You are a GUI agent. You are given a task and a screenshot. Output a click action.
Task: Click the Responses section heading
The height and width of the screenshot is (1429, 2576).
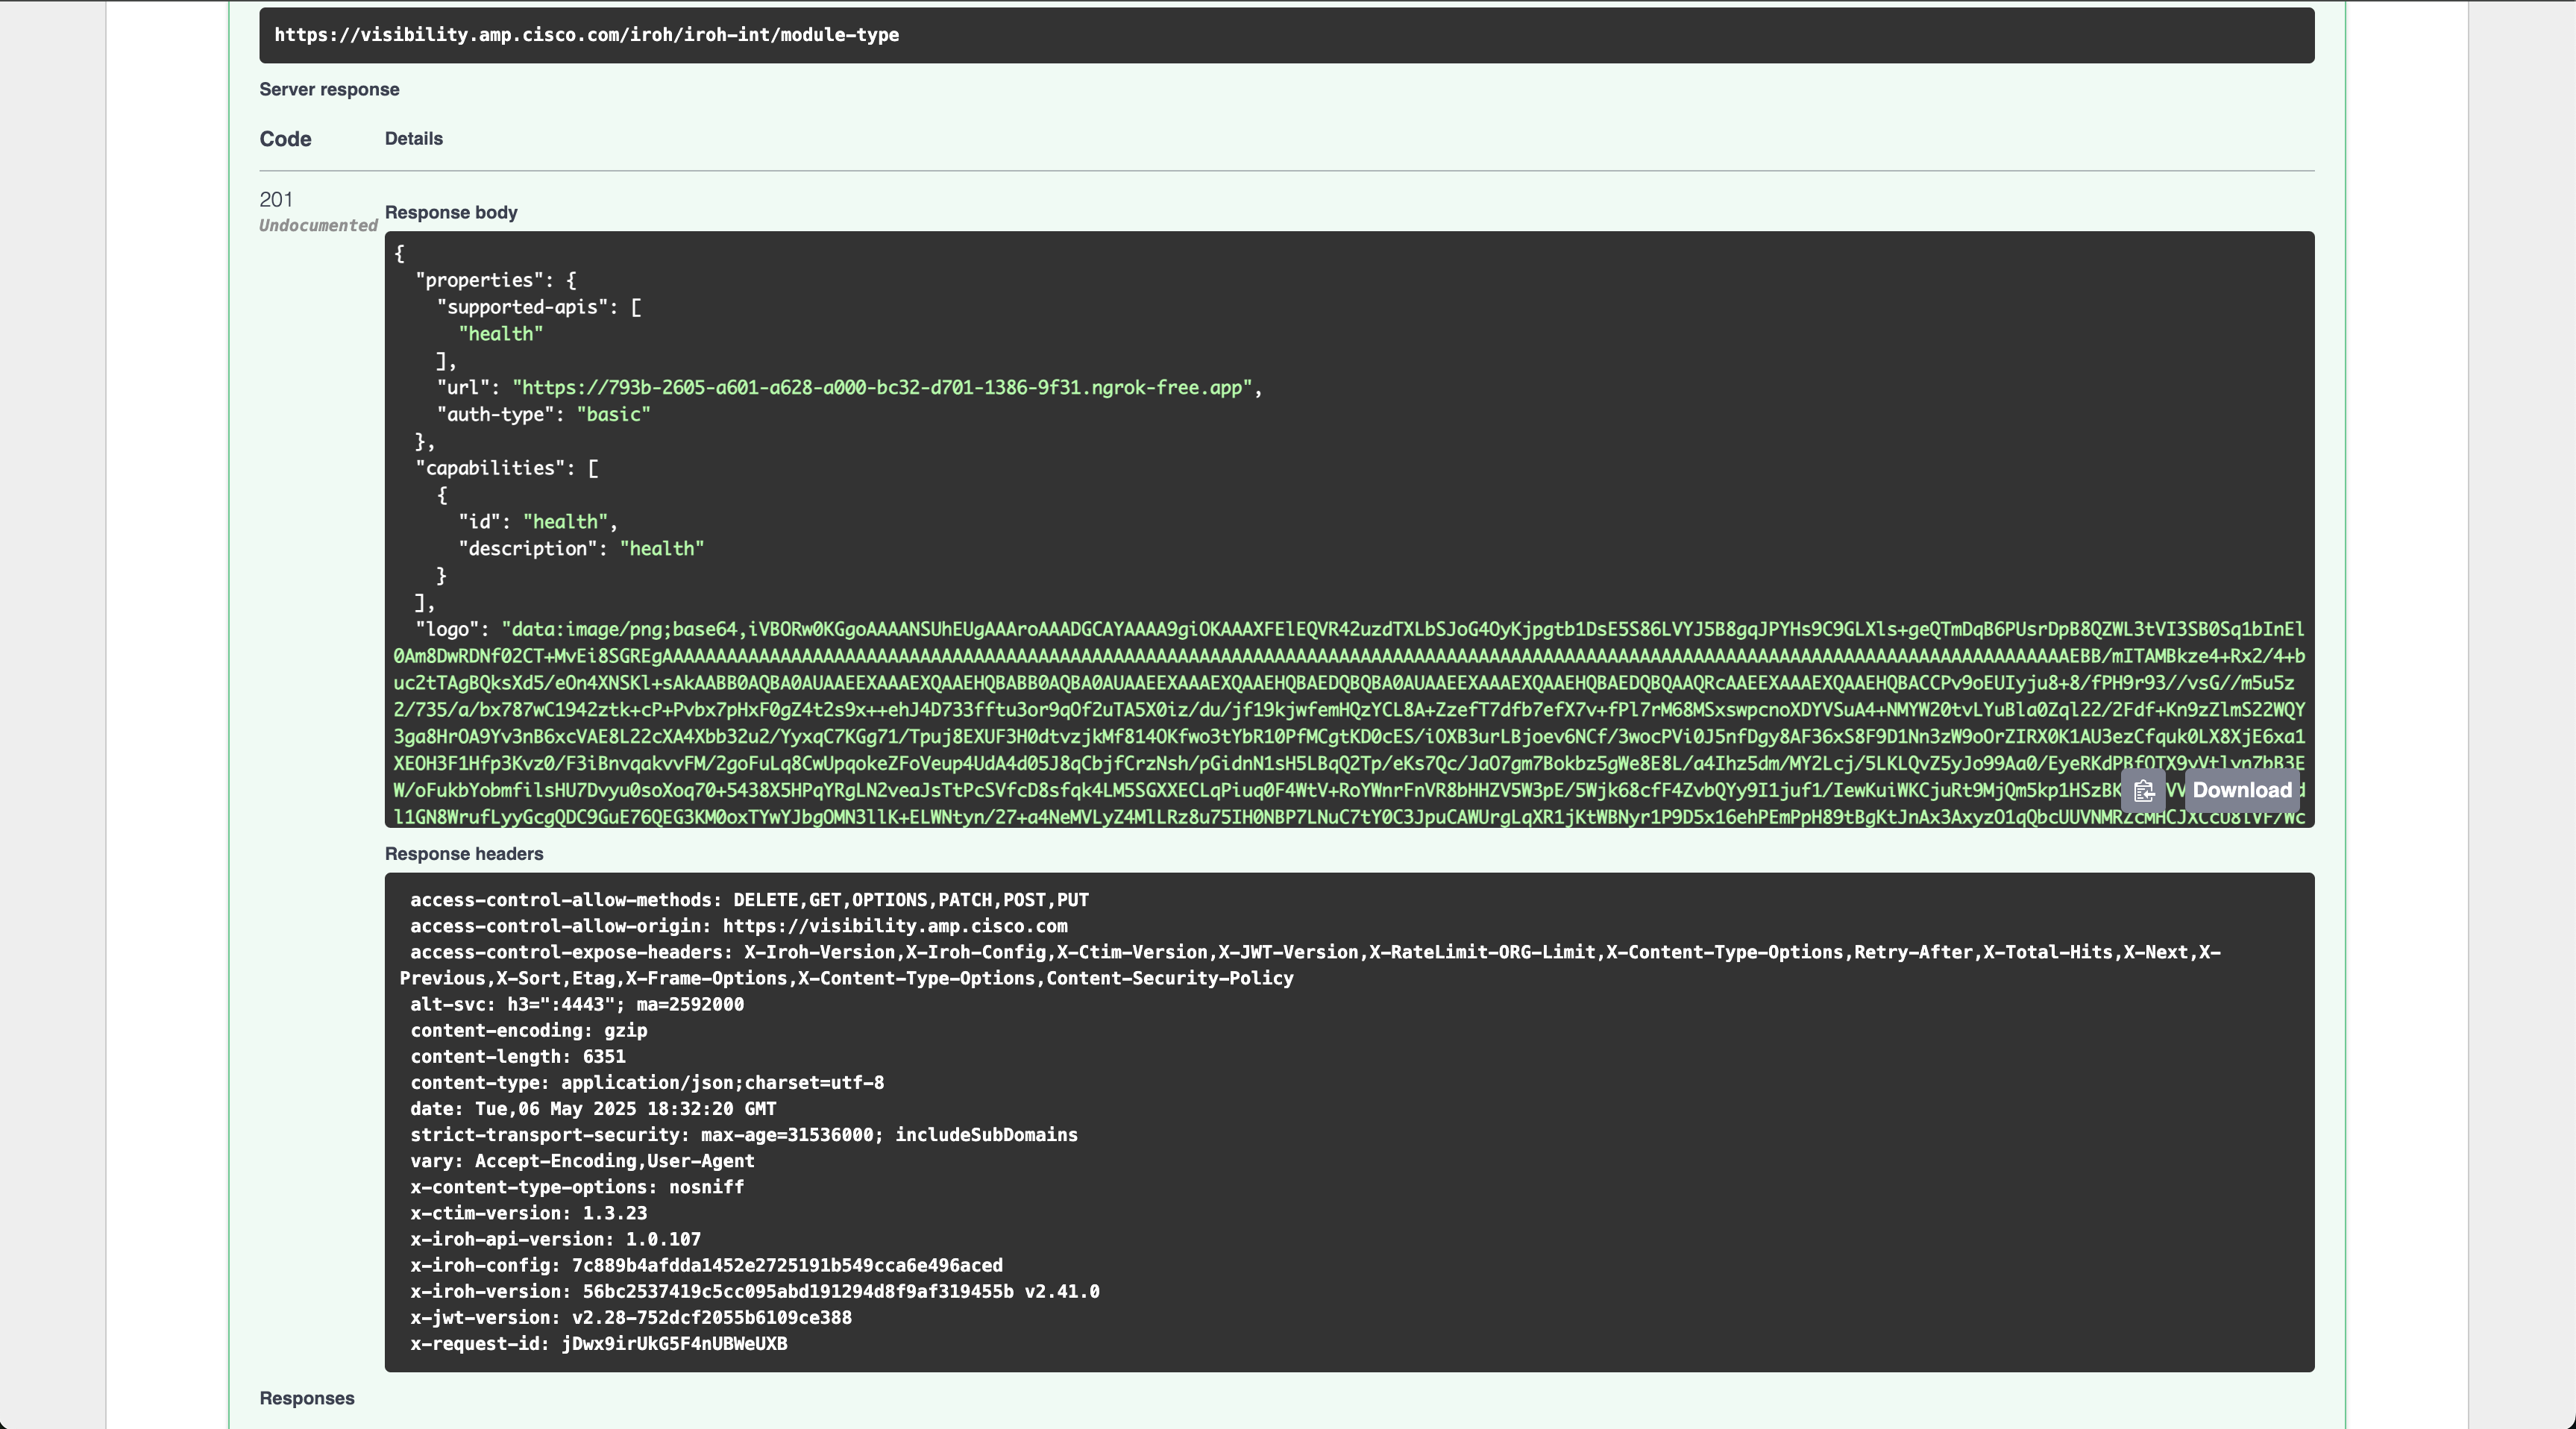(x=306, y=1397)
